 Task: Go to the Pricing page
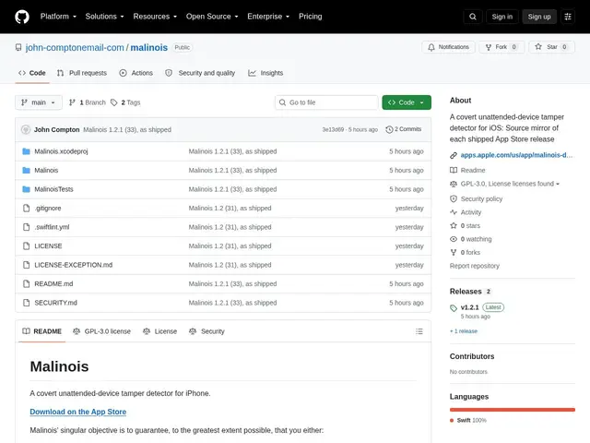pos(311,17)
